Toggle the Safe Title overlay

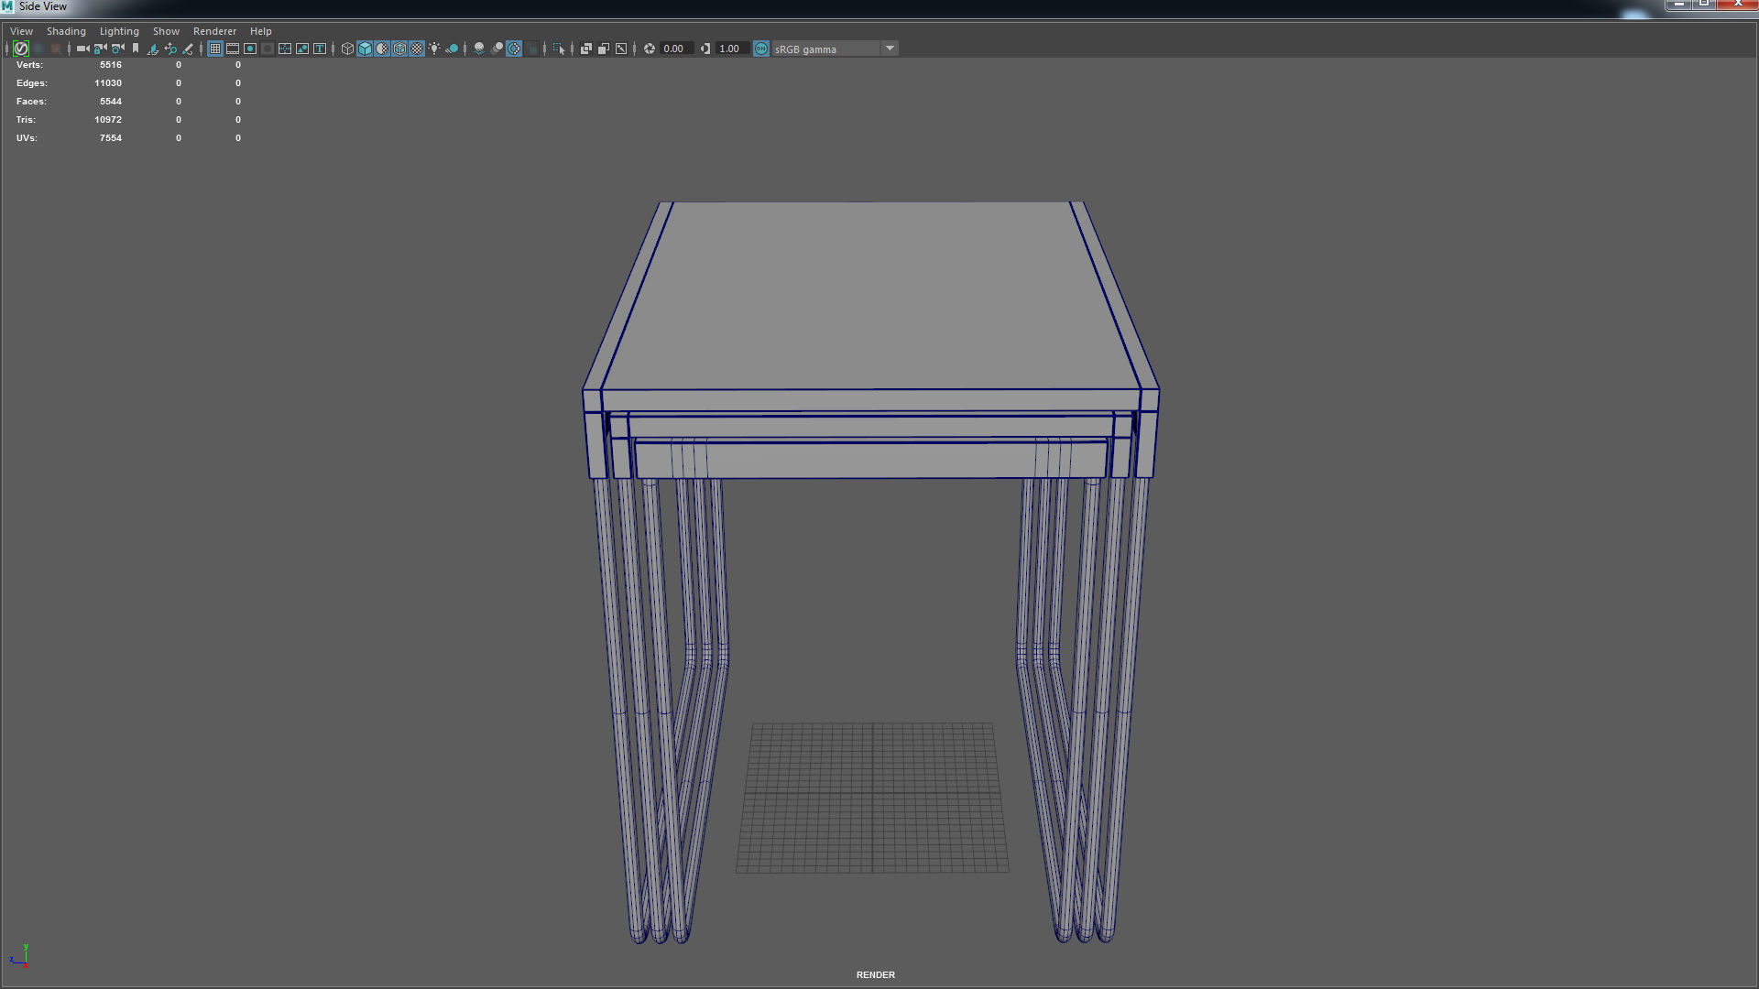tap(320, 49)
